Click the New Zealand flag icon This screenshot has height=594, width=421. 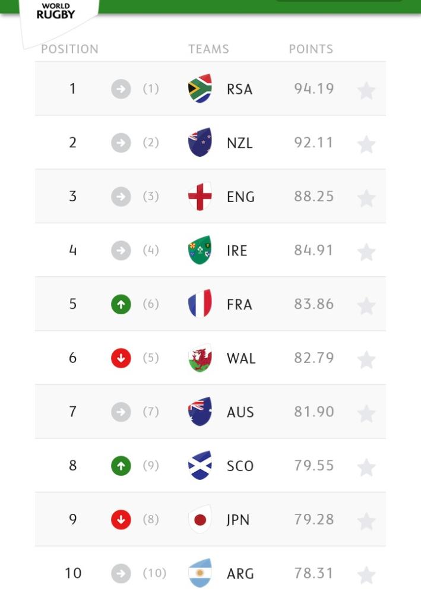coord(200,143)
